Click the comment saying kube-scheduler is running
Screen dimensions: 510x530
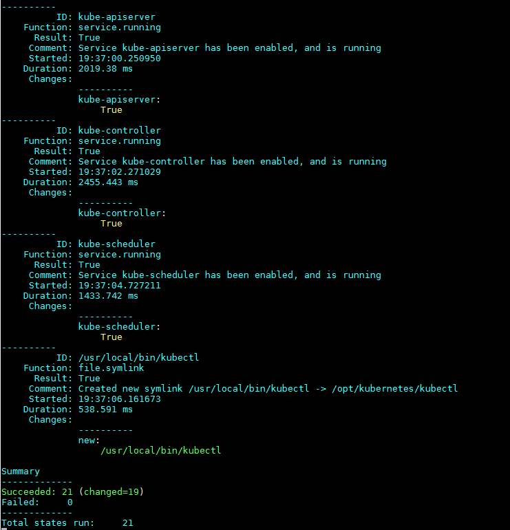(x=229, y=275)
